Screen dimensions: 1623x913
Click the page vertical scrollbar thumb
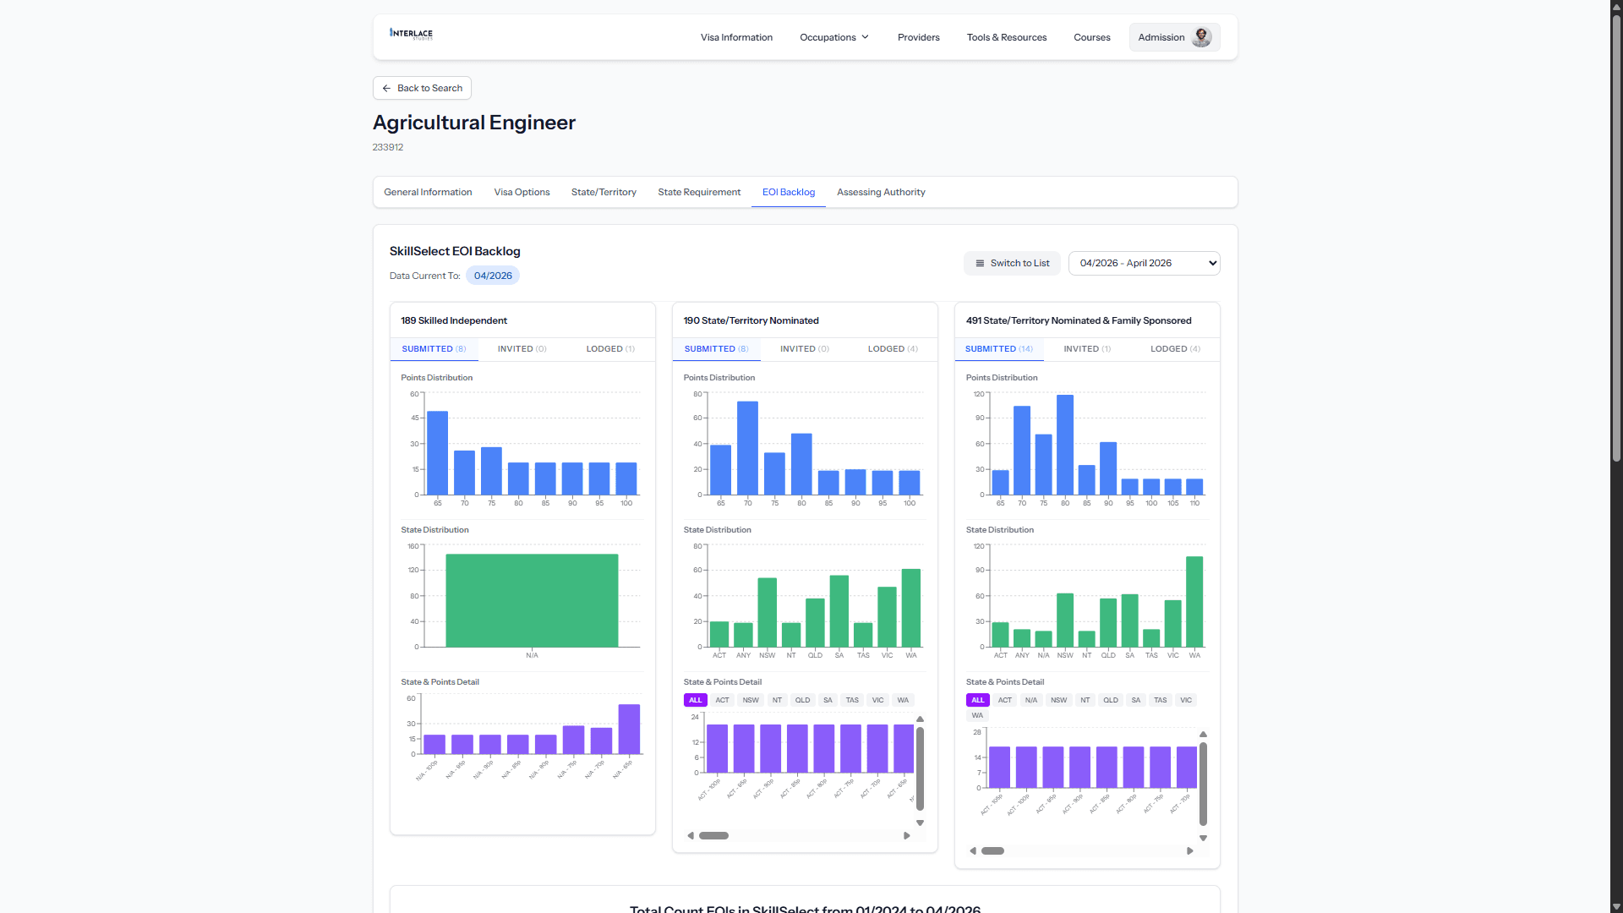pyautogui.click(x=1616, y=237)
